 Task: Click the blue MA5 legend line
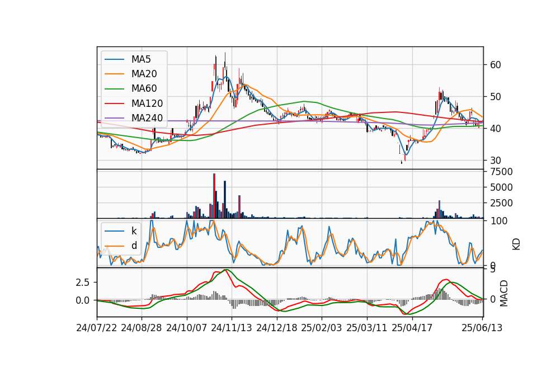[x=114, y=59]
